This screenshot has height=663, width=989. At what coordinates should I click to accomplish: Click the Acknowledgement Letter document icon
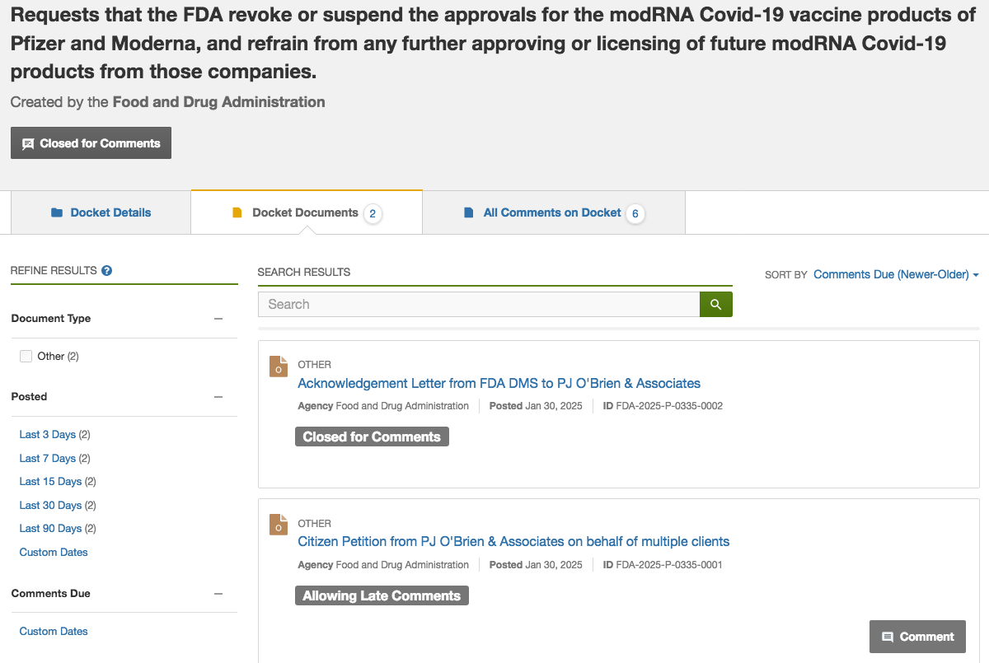279,367
